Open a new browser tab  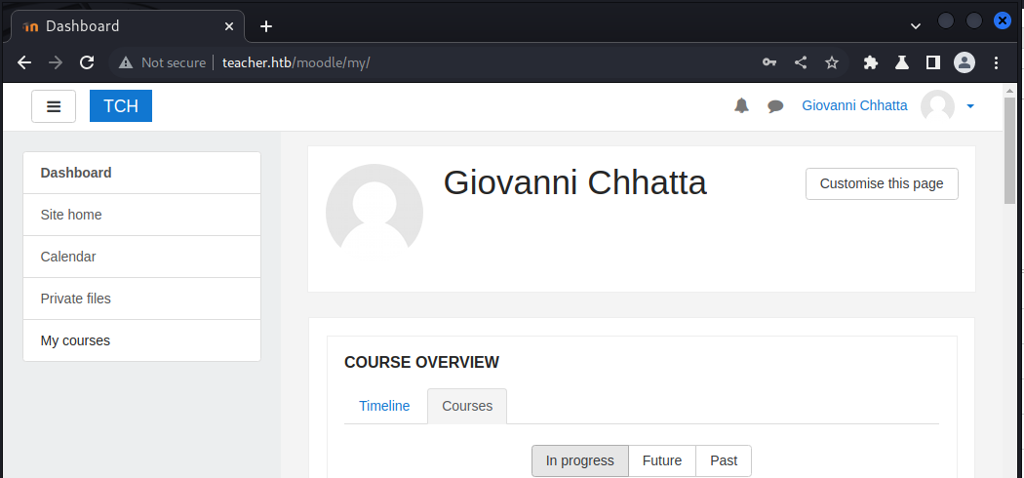tap(266, 26)
